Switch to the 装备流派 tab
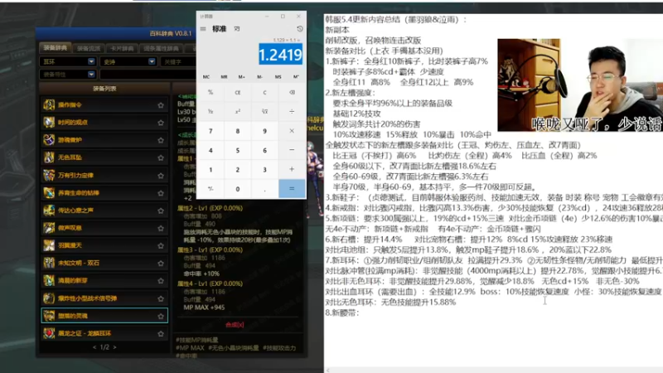 click(89, 49)
